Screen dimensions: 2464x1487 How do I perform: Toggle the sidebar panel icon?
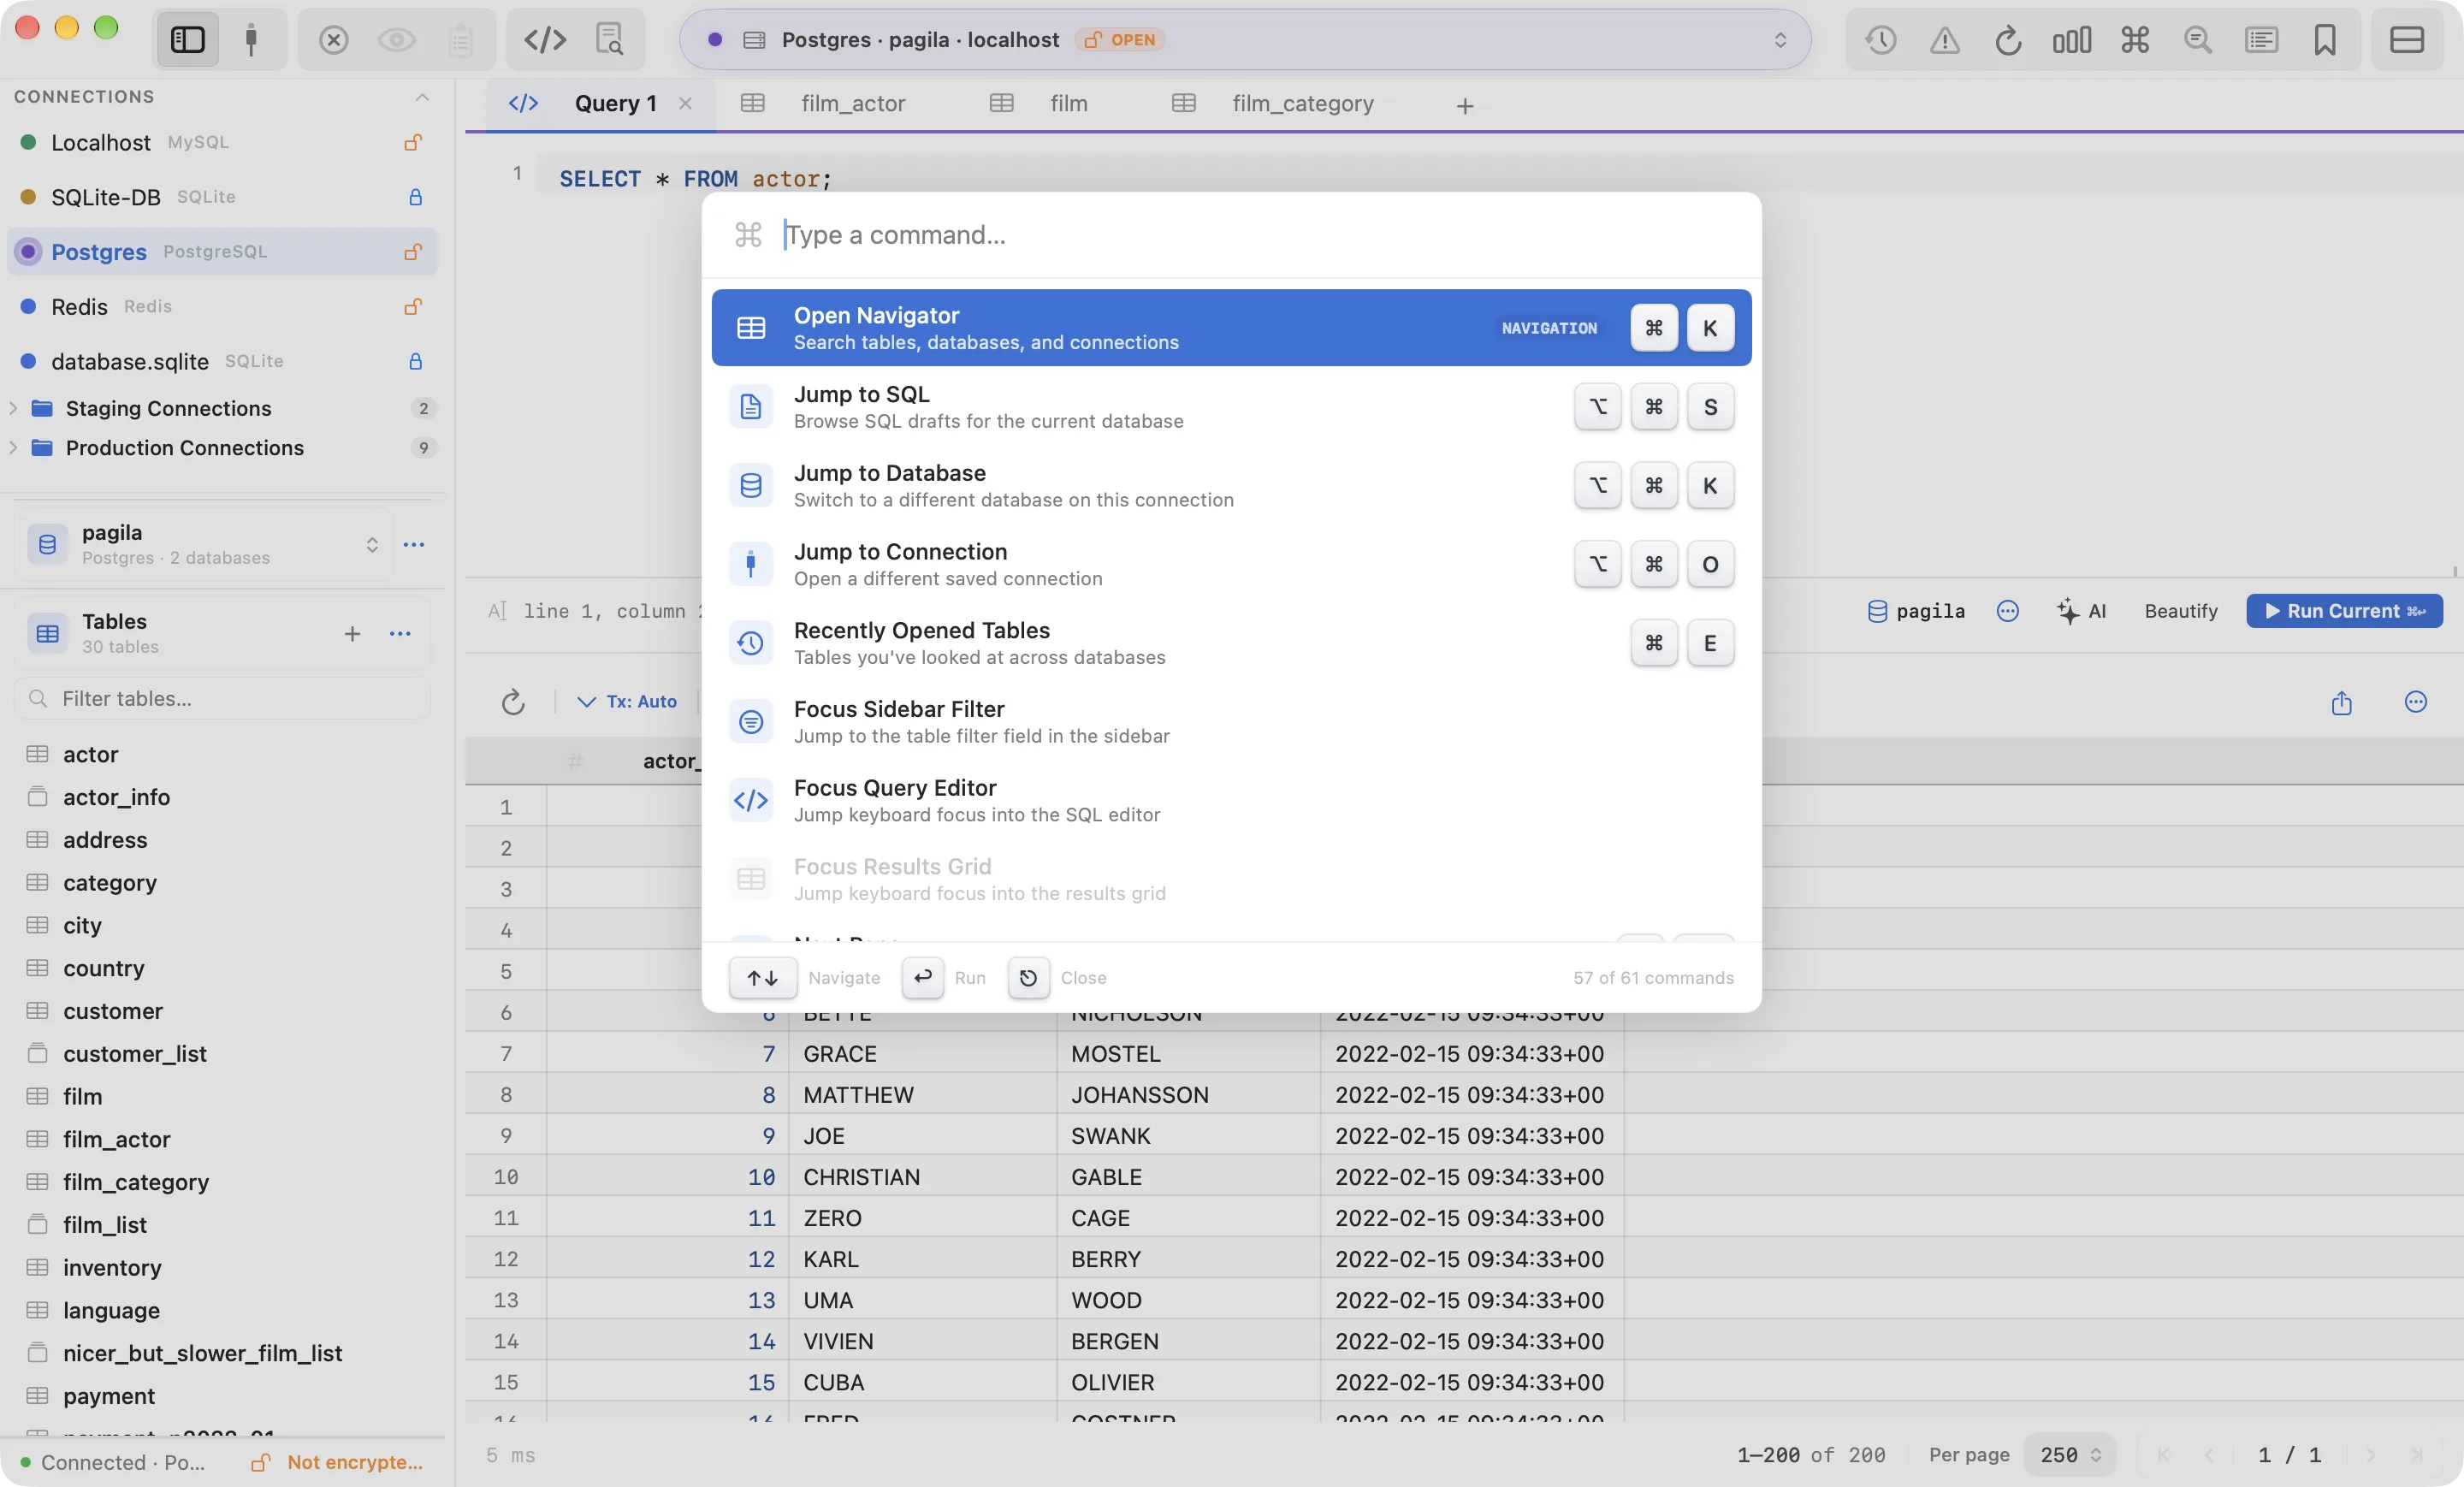(188, 40)
